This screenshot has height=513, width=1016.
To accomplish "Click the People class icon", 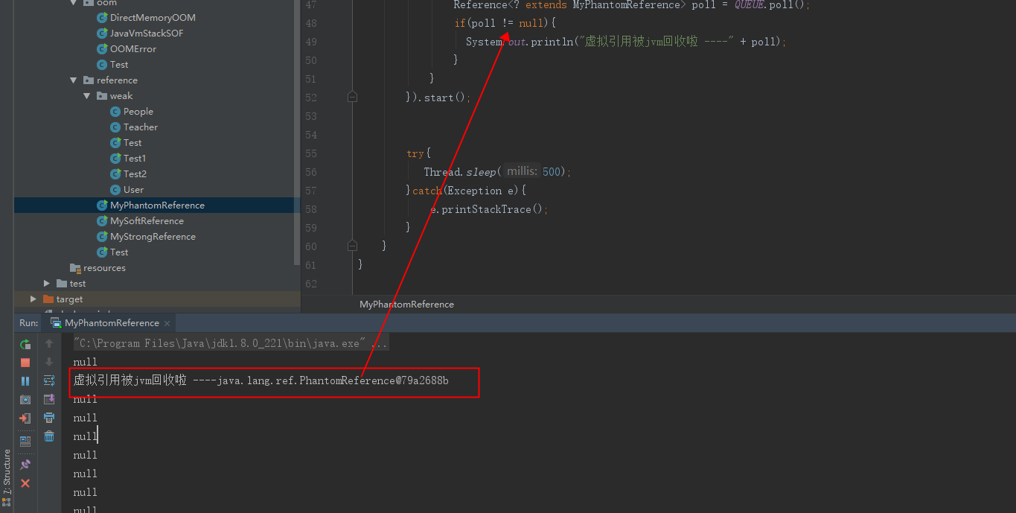I will 115,112.
